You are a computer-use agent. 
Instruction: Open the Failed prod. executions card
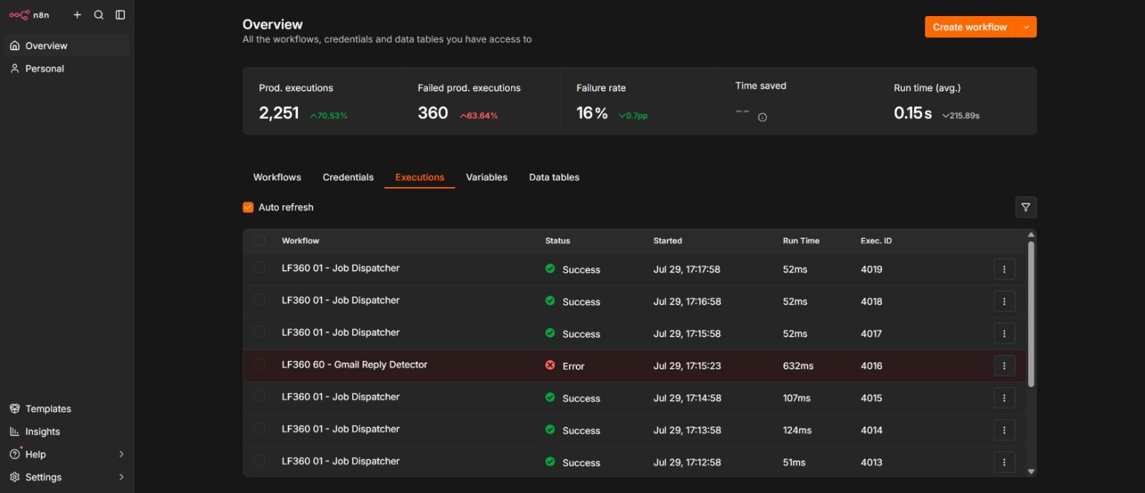(x=480, y=101)
